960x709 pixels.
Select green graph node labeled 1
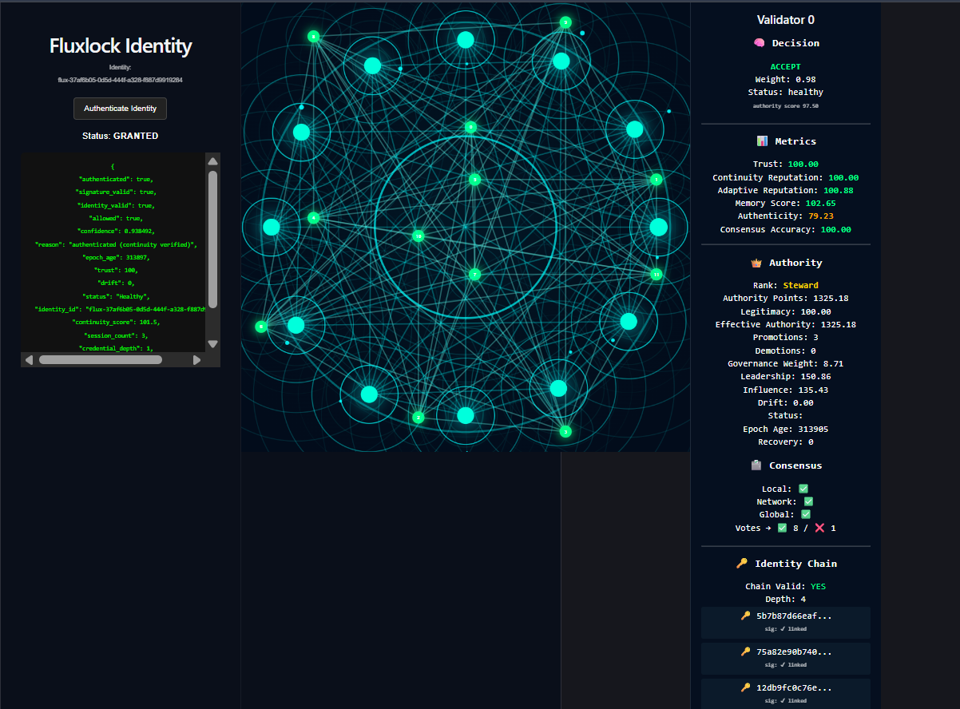click(657, 180)
